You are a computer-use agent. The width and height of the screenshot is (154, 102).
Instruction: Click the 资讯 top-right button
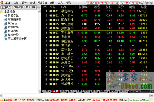(x=114, y=3)
